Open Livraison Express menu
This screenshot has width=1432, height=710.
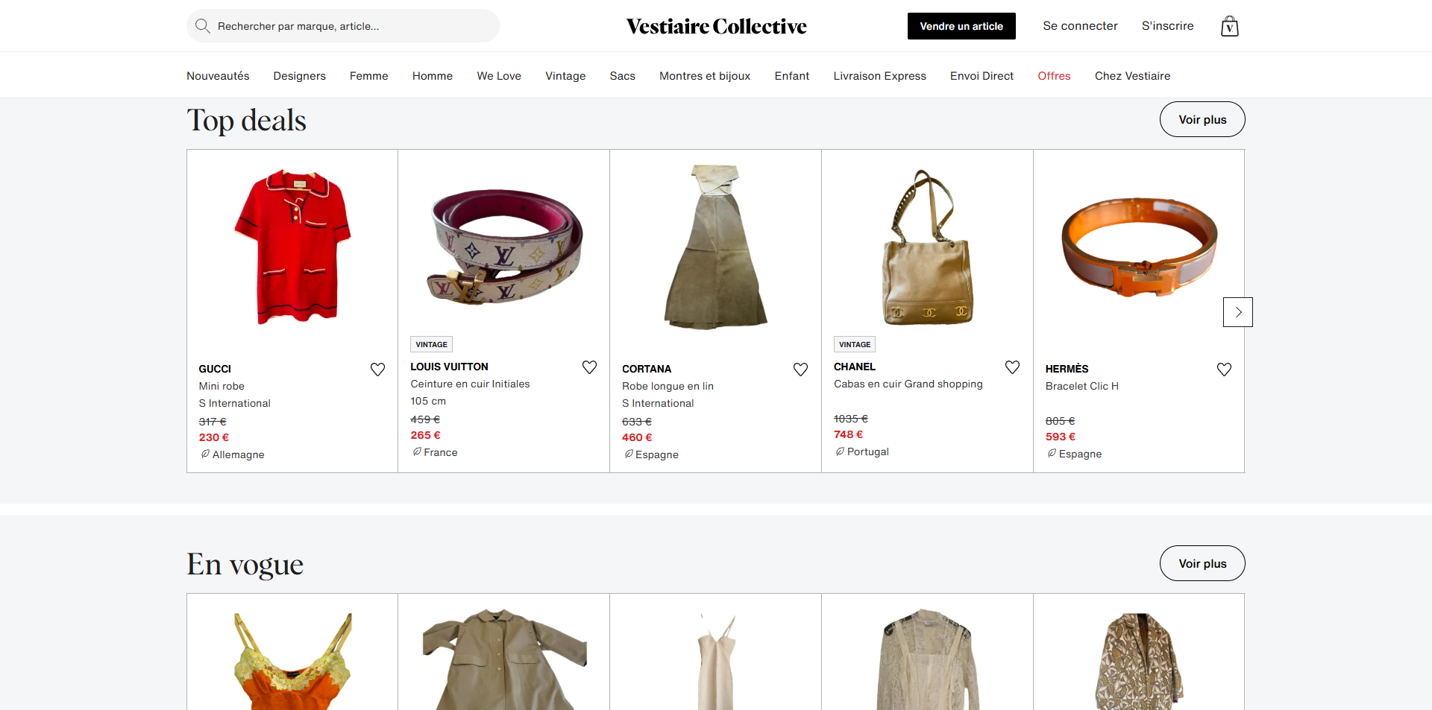[879, 76]
